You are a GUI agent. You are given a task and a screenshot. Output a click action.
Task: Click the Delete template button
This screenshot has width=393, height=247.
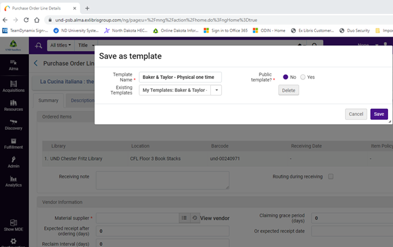[288, 90]
